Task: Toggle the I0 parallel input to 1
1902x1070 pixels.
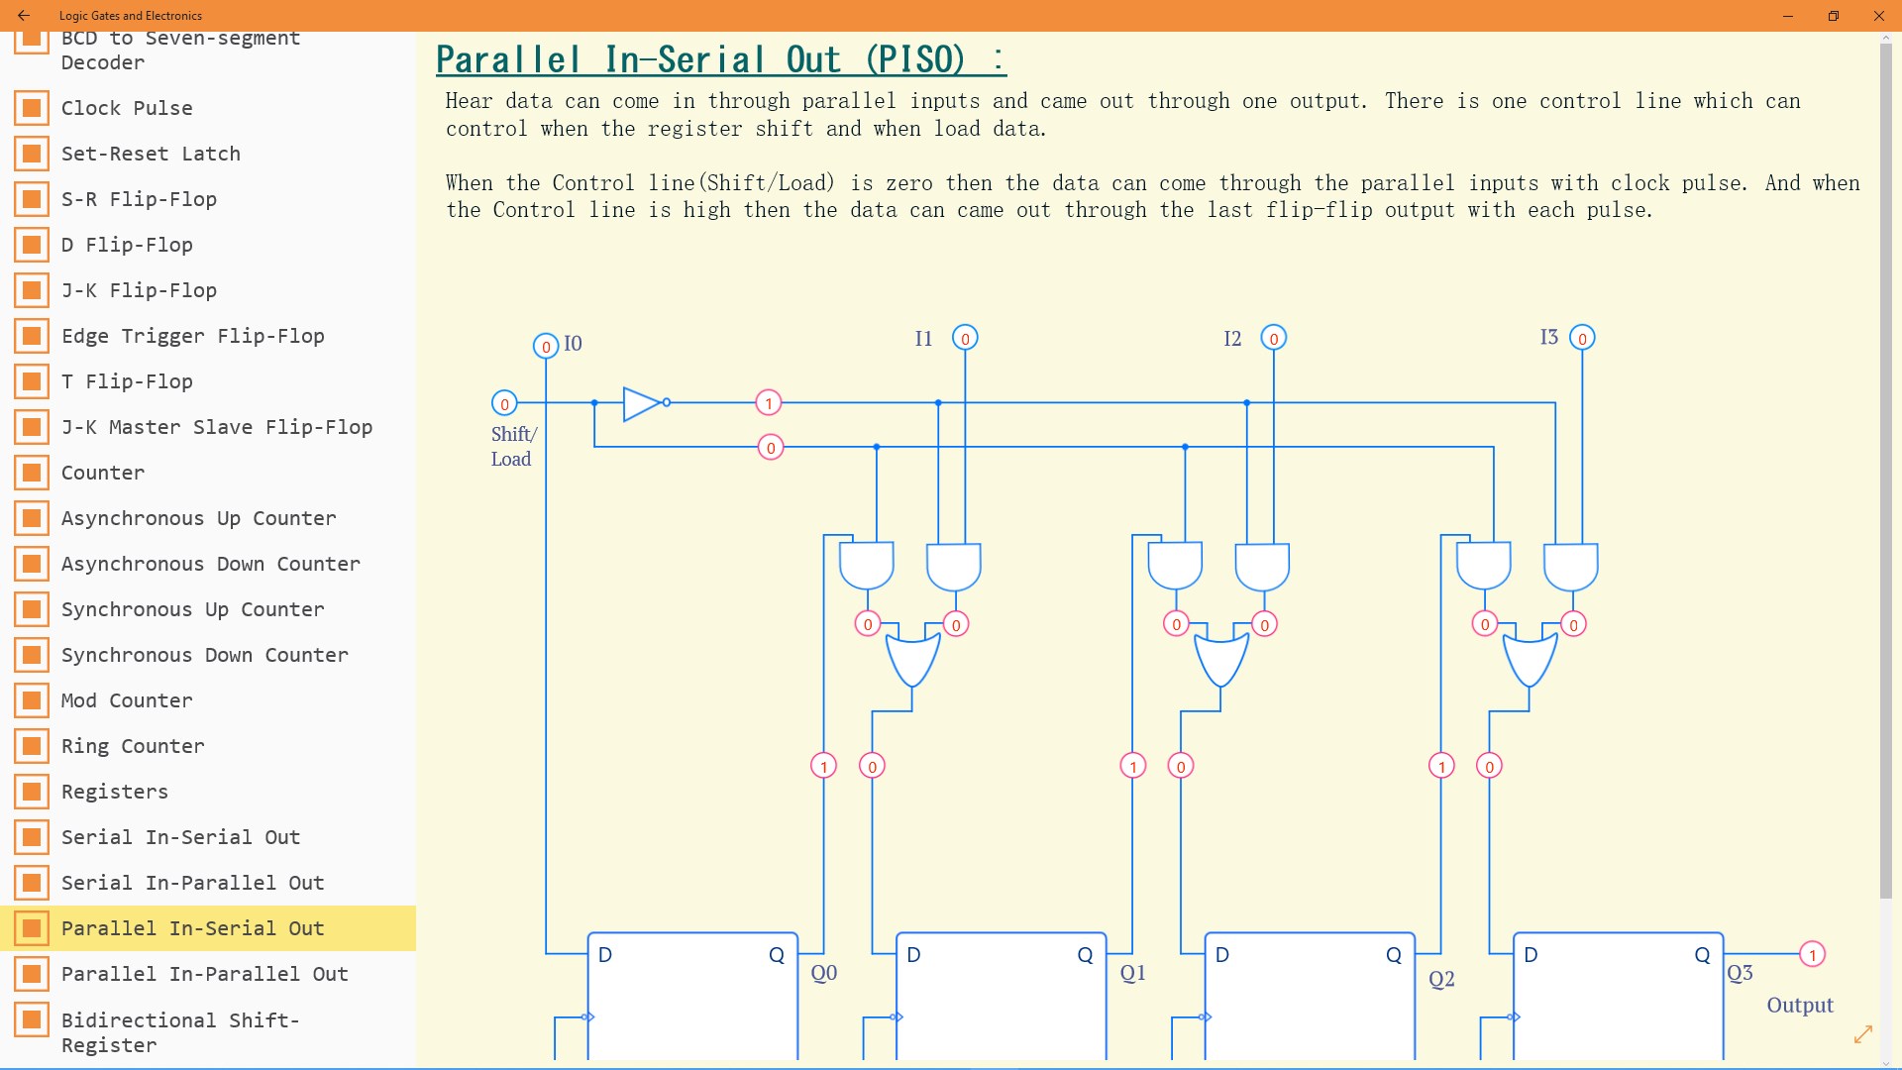Action: pos(544,347)
